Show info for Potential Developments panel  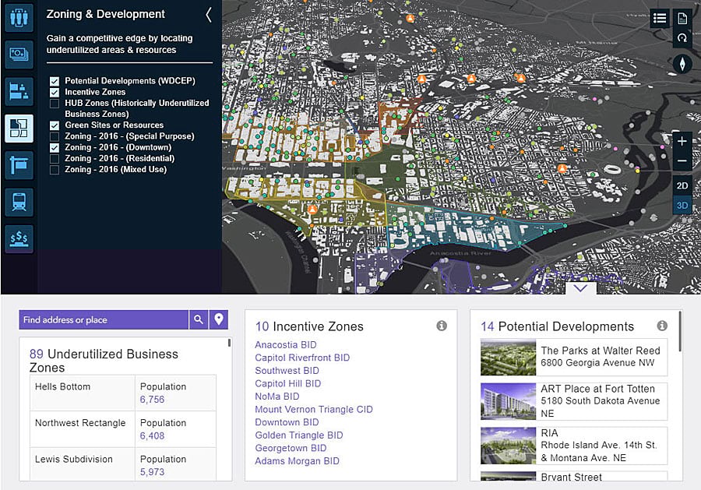(x=662, y=326)
